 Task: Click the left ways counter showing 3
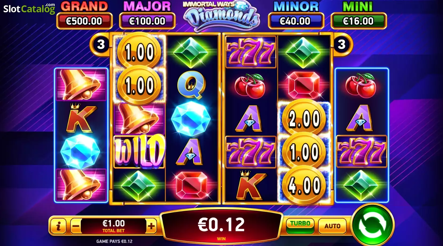point(101,44)
